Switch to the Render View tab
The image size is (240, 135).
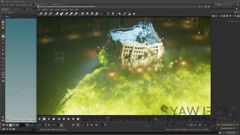click(x=29, y=9)
